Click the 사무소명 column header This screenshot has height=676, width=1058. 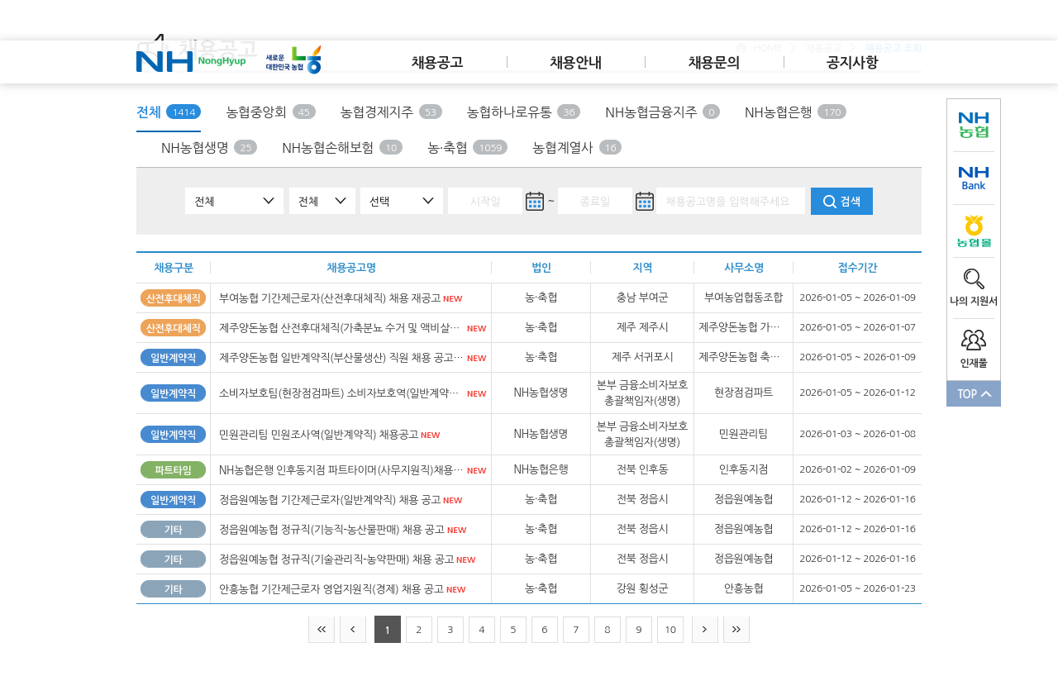pos(744,267)
